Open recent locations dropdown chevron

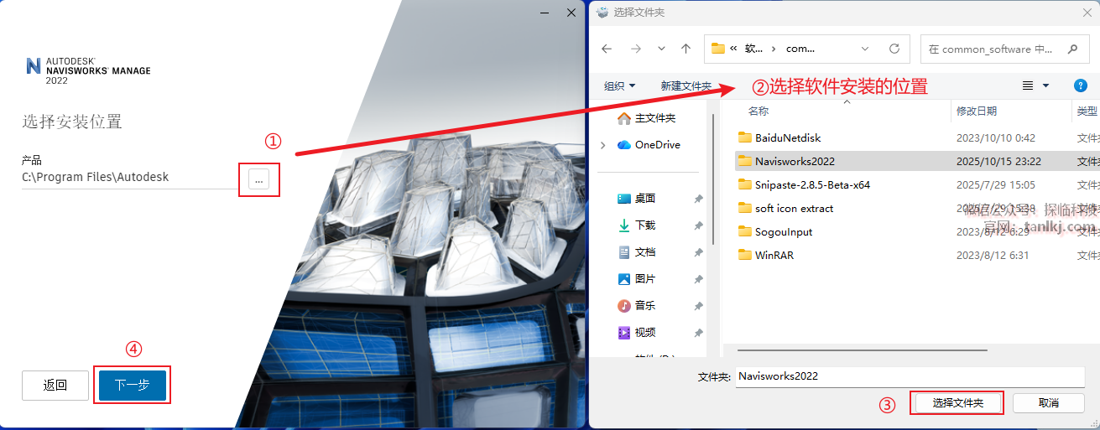point(662,49)
